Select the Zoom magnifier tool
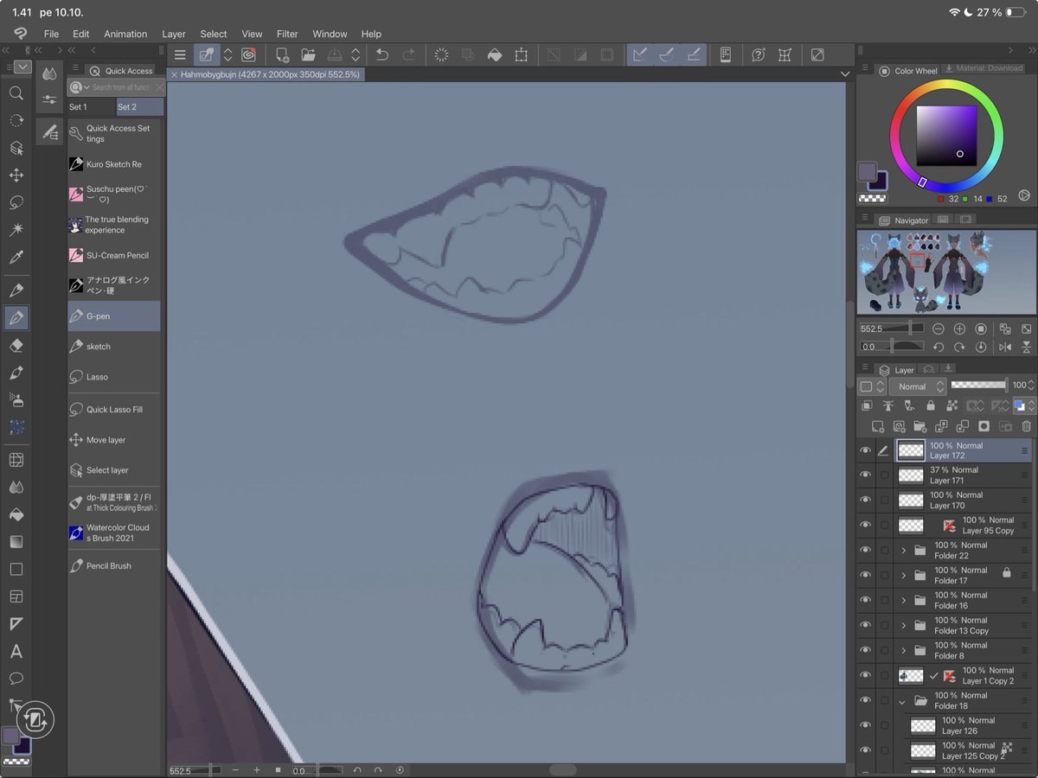Screen dimensions: 1038x778 [x=16, y=93]
